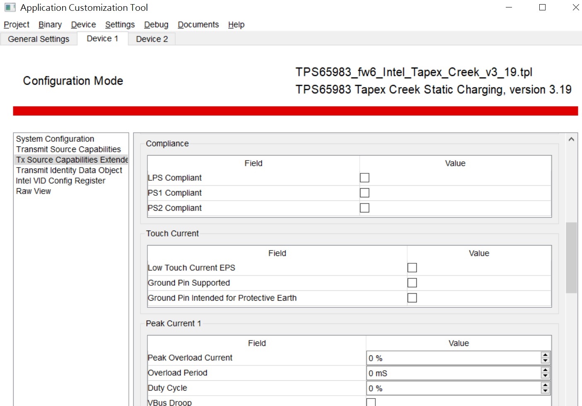Open the Help menu

tap(237, 25)
